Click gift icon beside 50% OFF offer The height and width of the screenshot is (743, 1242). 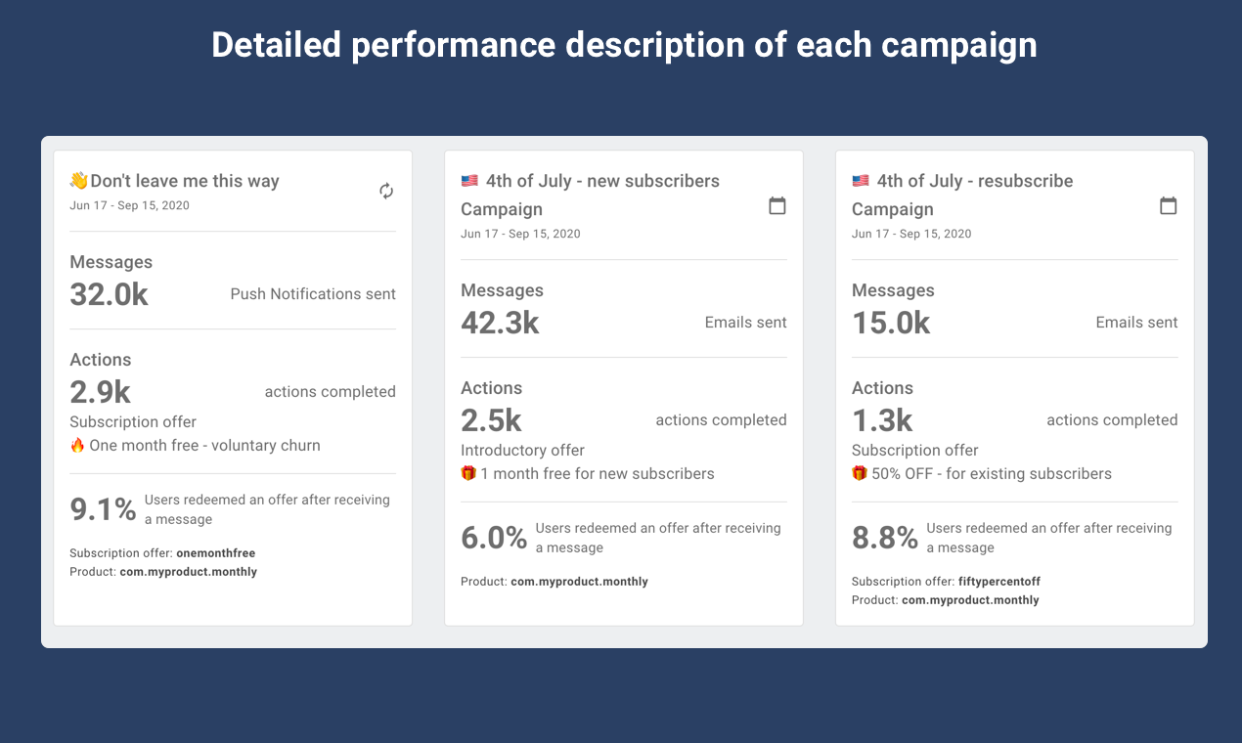click(x=860, y=474)
